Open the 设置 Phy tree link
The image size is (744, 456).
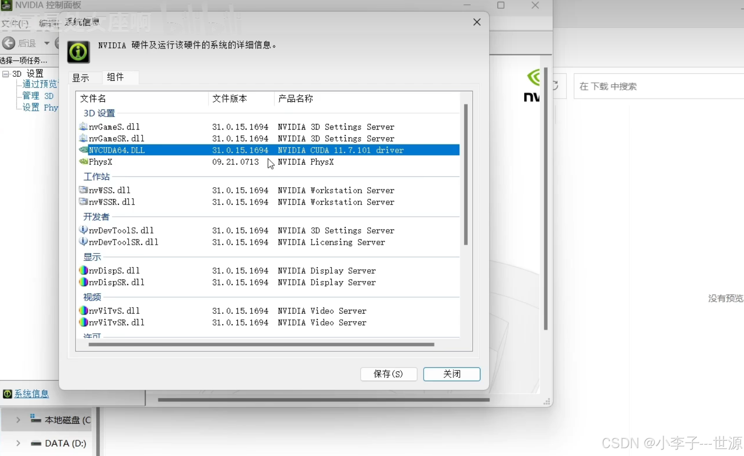pyautogui.click(x=40, y=108)
